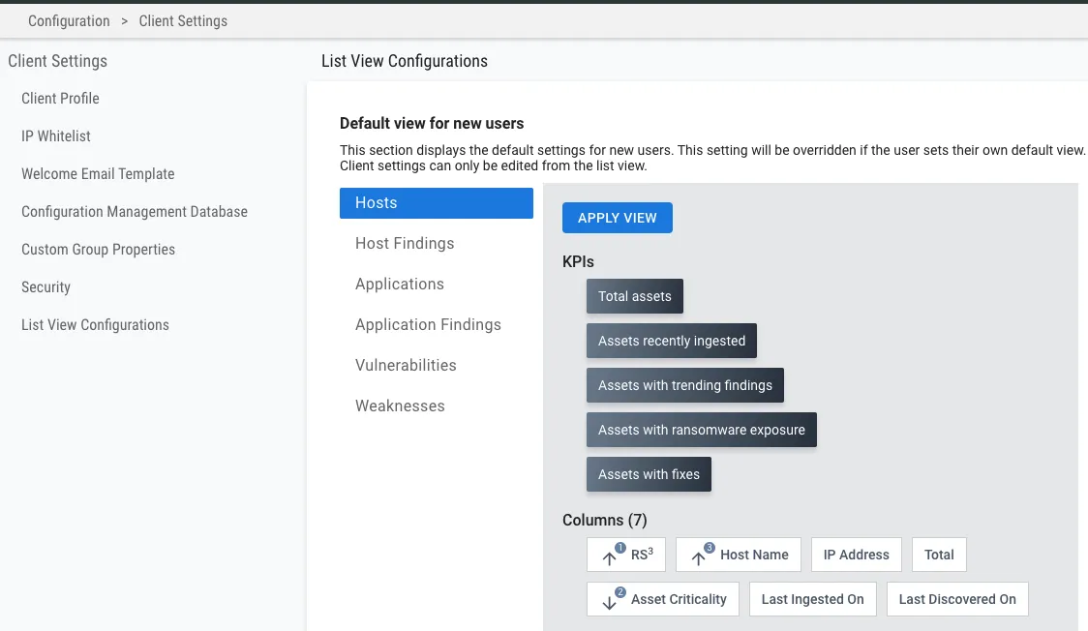The width and height of the screenshot is (1088, 631).
Task: Open Client Profile settings
Action: [x=60, y=99]
